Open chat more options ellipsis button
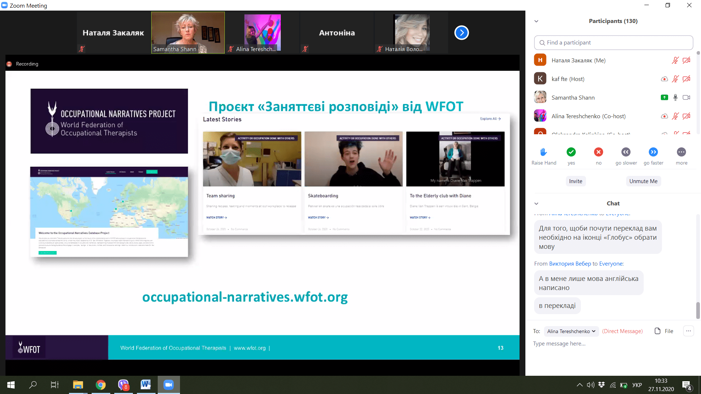The height and width of the screenshot is (394, 701). coord(688,331)
